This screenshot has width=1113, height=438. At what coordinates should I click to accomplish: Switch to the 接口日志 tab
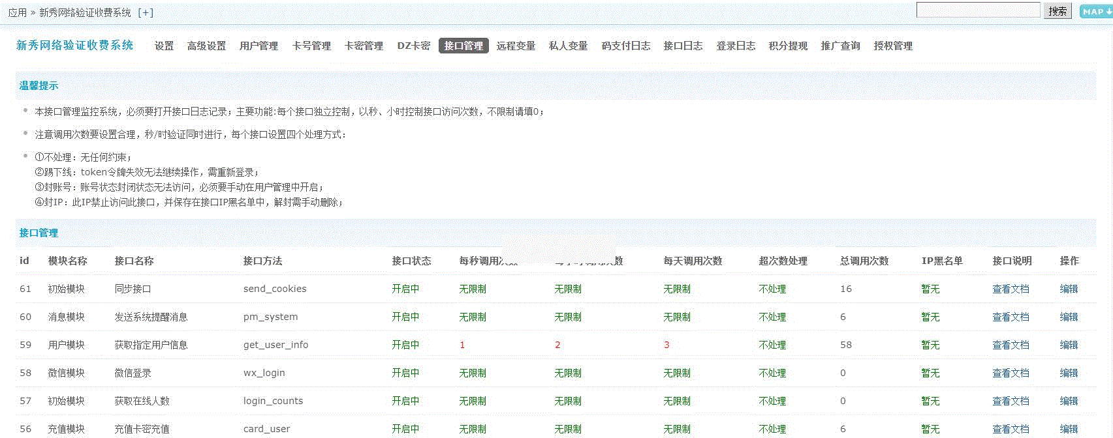pos(683,46)
